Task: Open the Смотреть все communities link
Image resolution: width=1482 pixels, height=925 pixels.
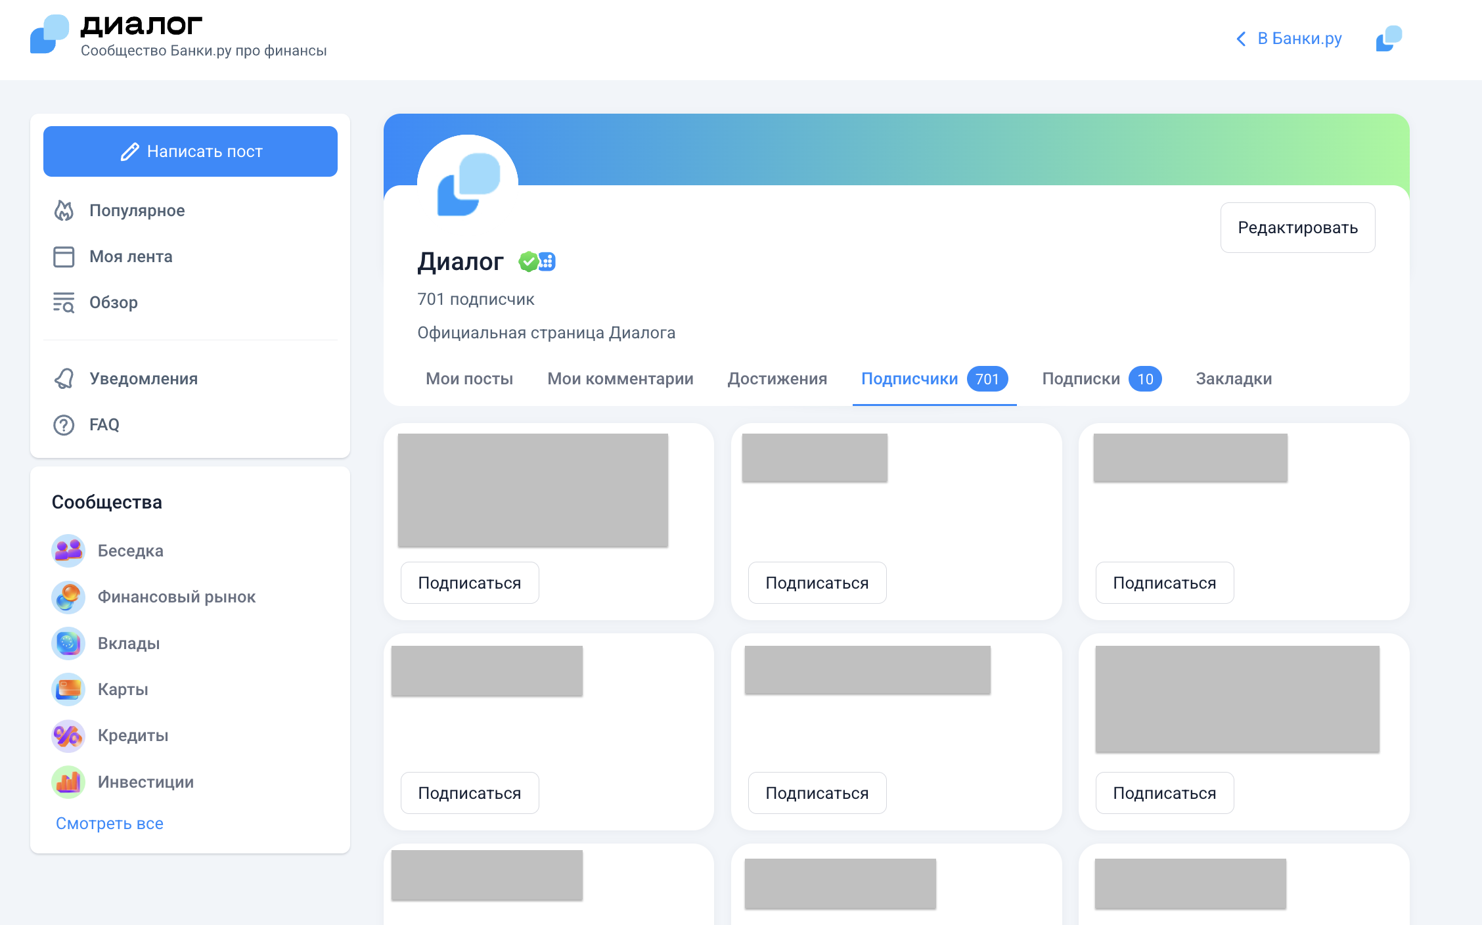Action: (x=110, y=824)
